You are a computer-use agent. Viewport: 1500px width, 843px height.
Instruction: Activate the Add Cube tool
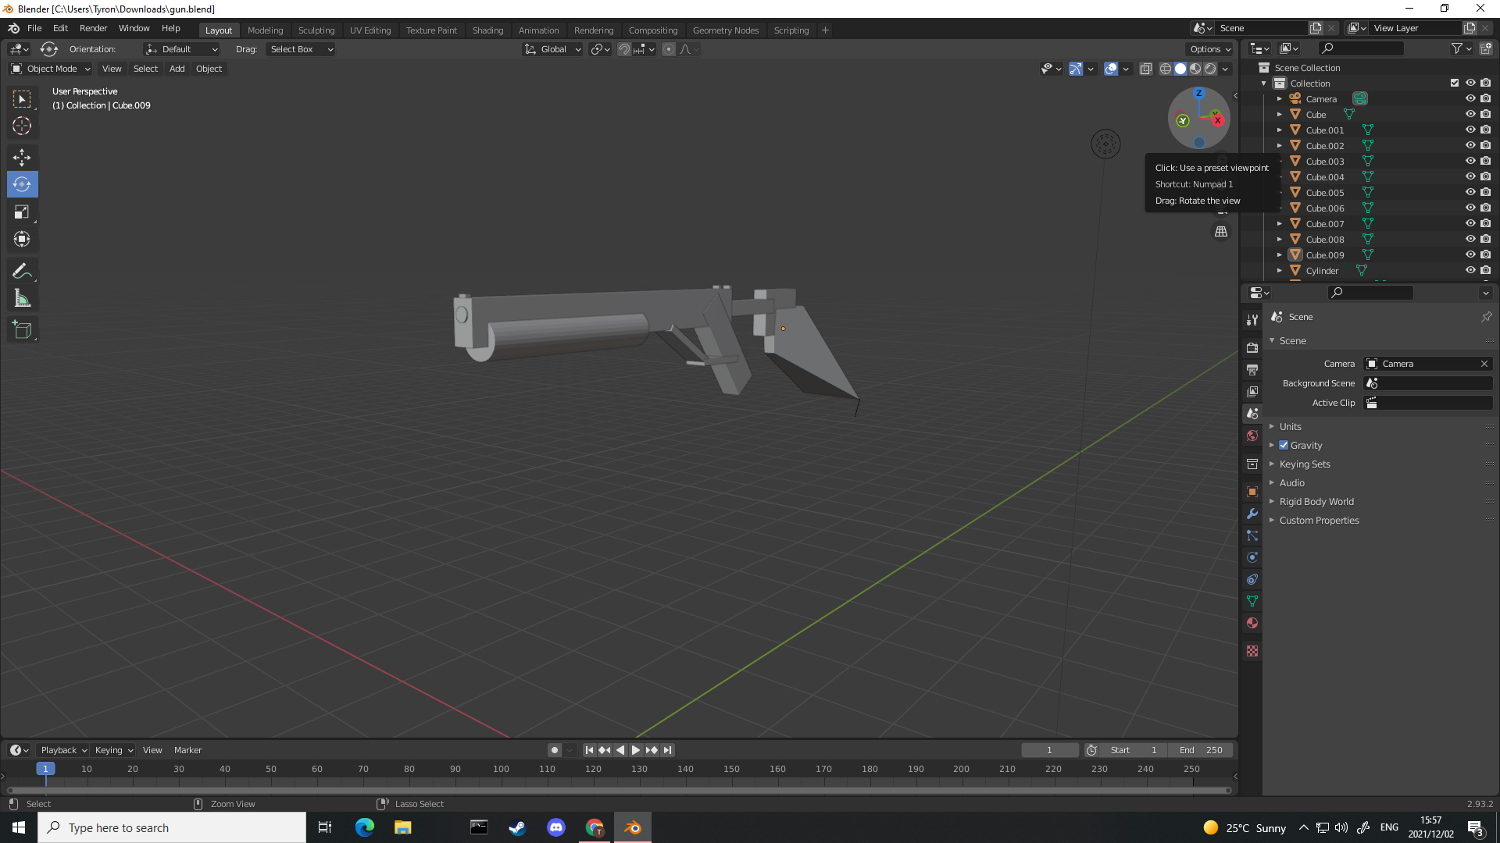[x=22, y=329]
